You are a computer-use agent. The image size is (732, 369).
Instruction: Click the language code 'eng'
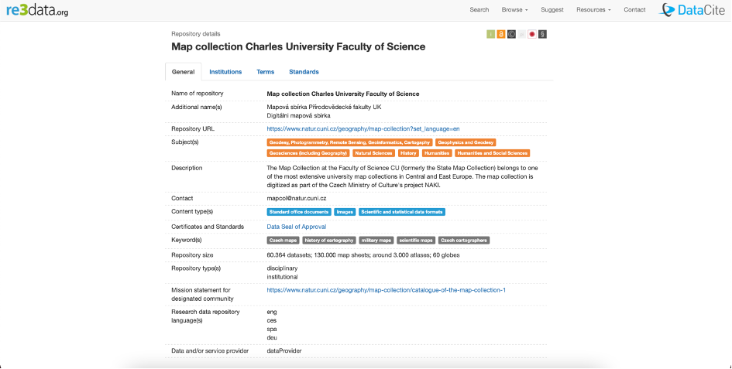click(x=272, y=312)
